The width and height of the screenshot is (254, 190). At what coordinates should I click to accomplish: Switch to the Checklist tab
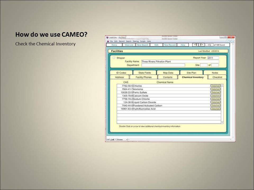tap(217, 77)
